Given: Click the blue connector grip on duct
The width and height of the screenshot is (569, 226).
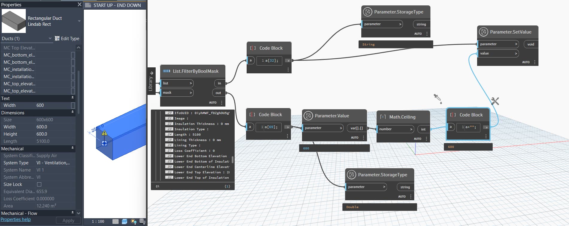Looking at the screenshot, I should pos(104,143).
